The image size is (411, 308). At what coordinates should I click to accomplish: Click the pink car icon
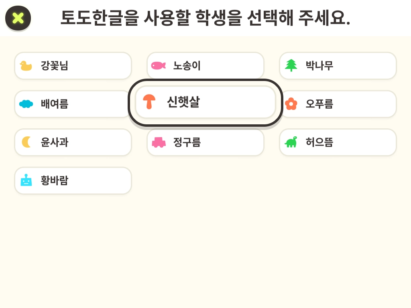click(158, 142)
